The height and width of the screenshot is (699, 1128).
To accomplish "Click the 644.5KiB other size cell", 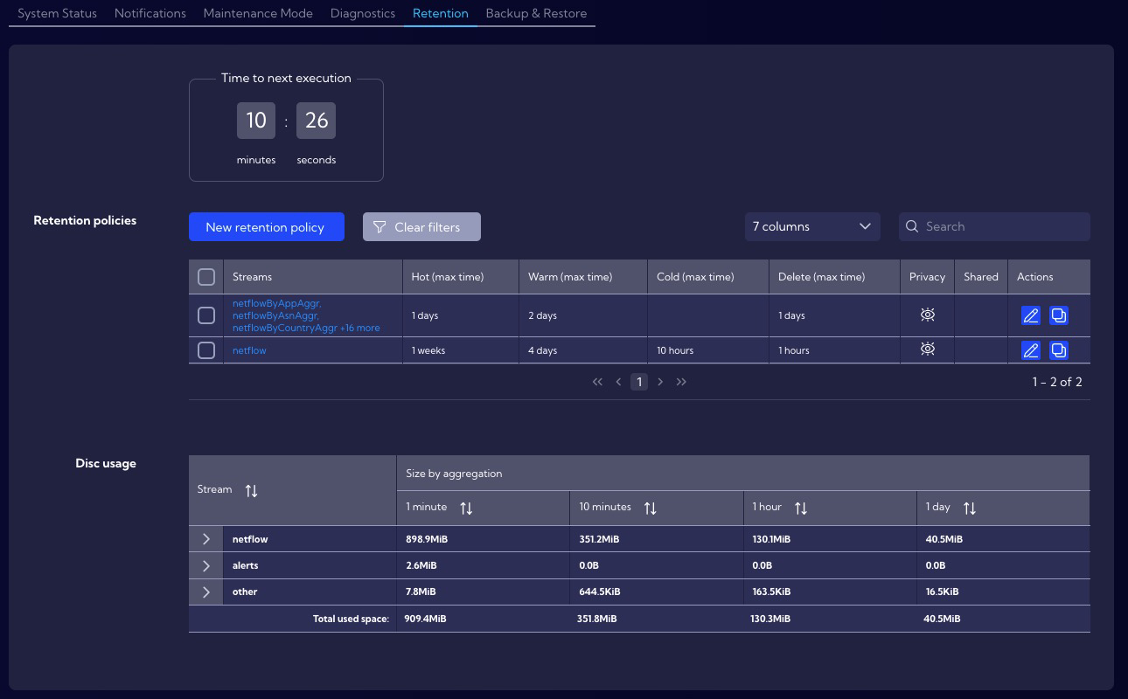I will (657, 592).
